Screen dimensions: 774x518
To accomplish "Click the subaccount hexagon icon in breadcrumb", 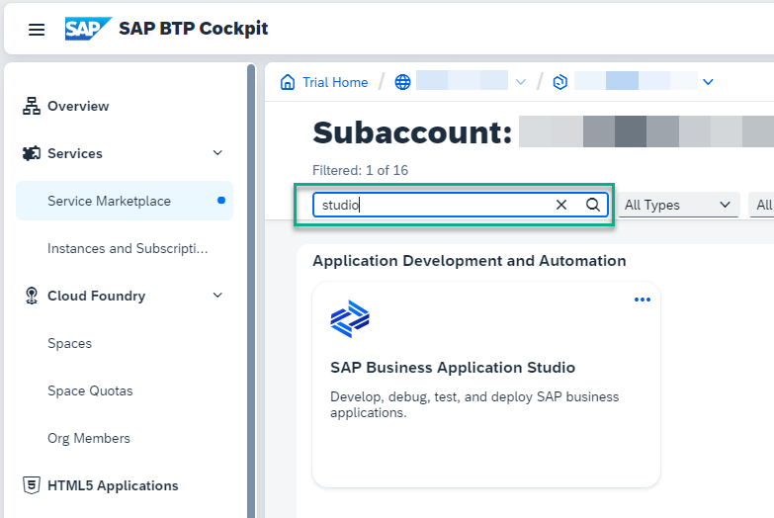I will pyautogui.click(x=559, y=82).
